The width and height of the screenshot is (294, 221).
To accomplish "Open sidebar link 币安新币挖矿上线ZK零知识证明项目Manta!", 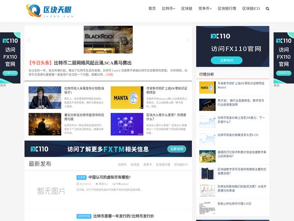I will [x=241, y=85].
